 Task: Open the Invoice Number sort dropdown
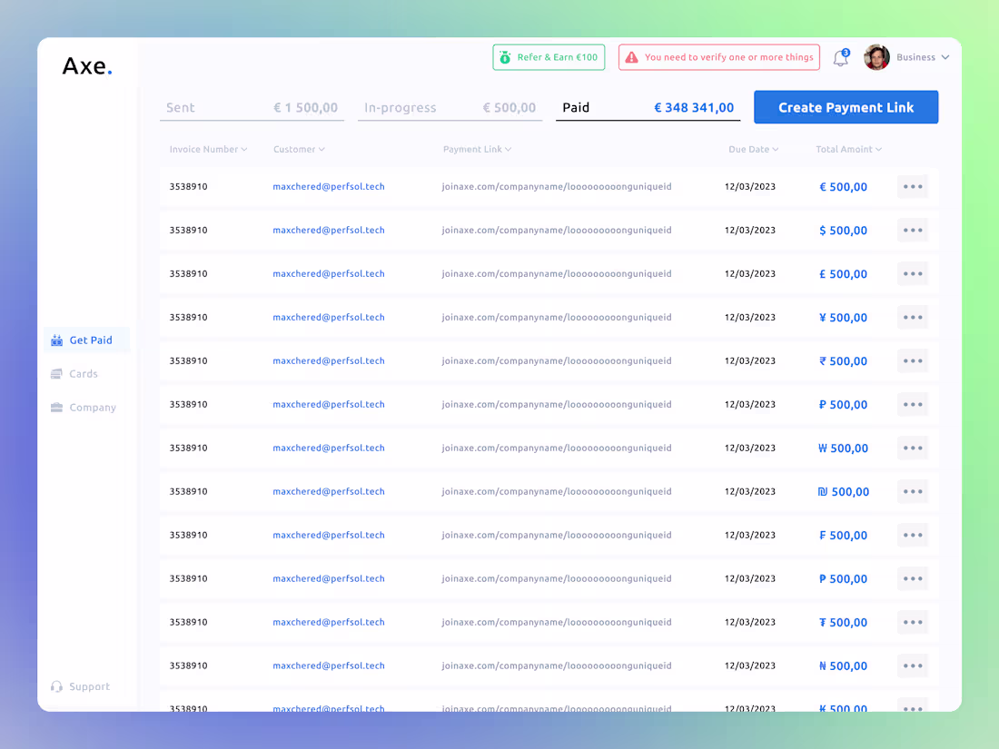click(209, 149)
